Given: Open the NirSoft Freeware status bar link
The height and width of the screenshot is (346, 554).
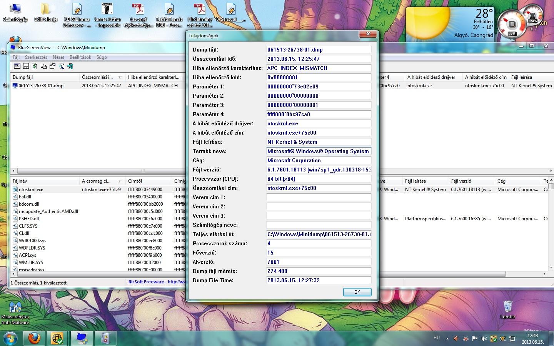Looking at the screenshot, I should click(x=157, y=282).
